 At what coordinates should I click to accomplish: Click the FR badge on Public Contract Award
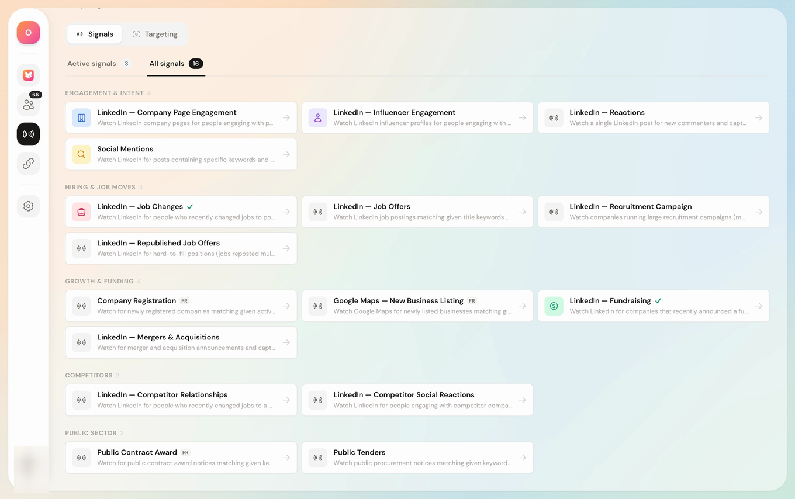tap(185, 452)
